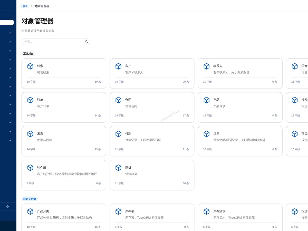Click the cube icon on the 联系人 card
The width and height of the screenshot is (308, 231).
point(207,66)
